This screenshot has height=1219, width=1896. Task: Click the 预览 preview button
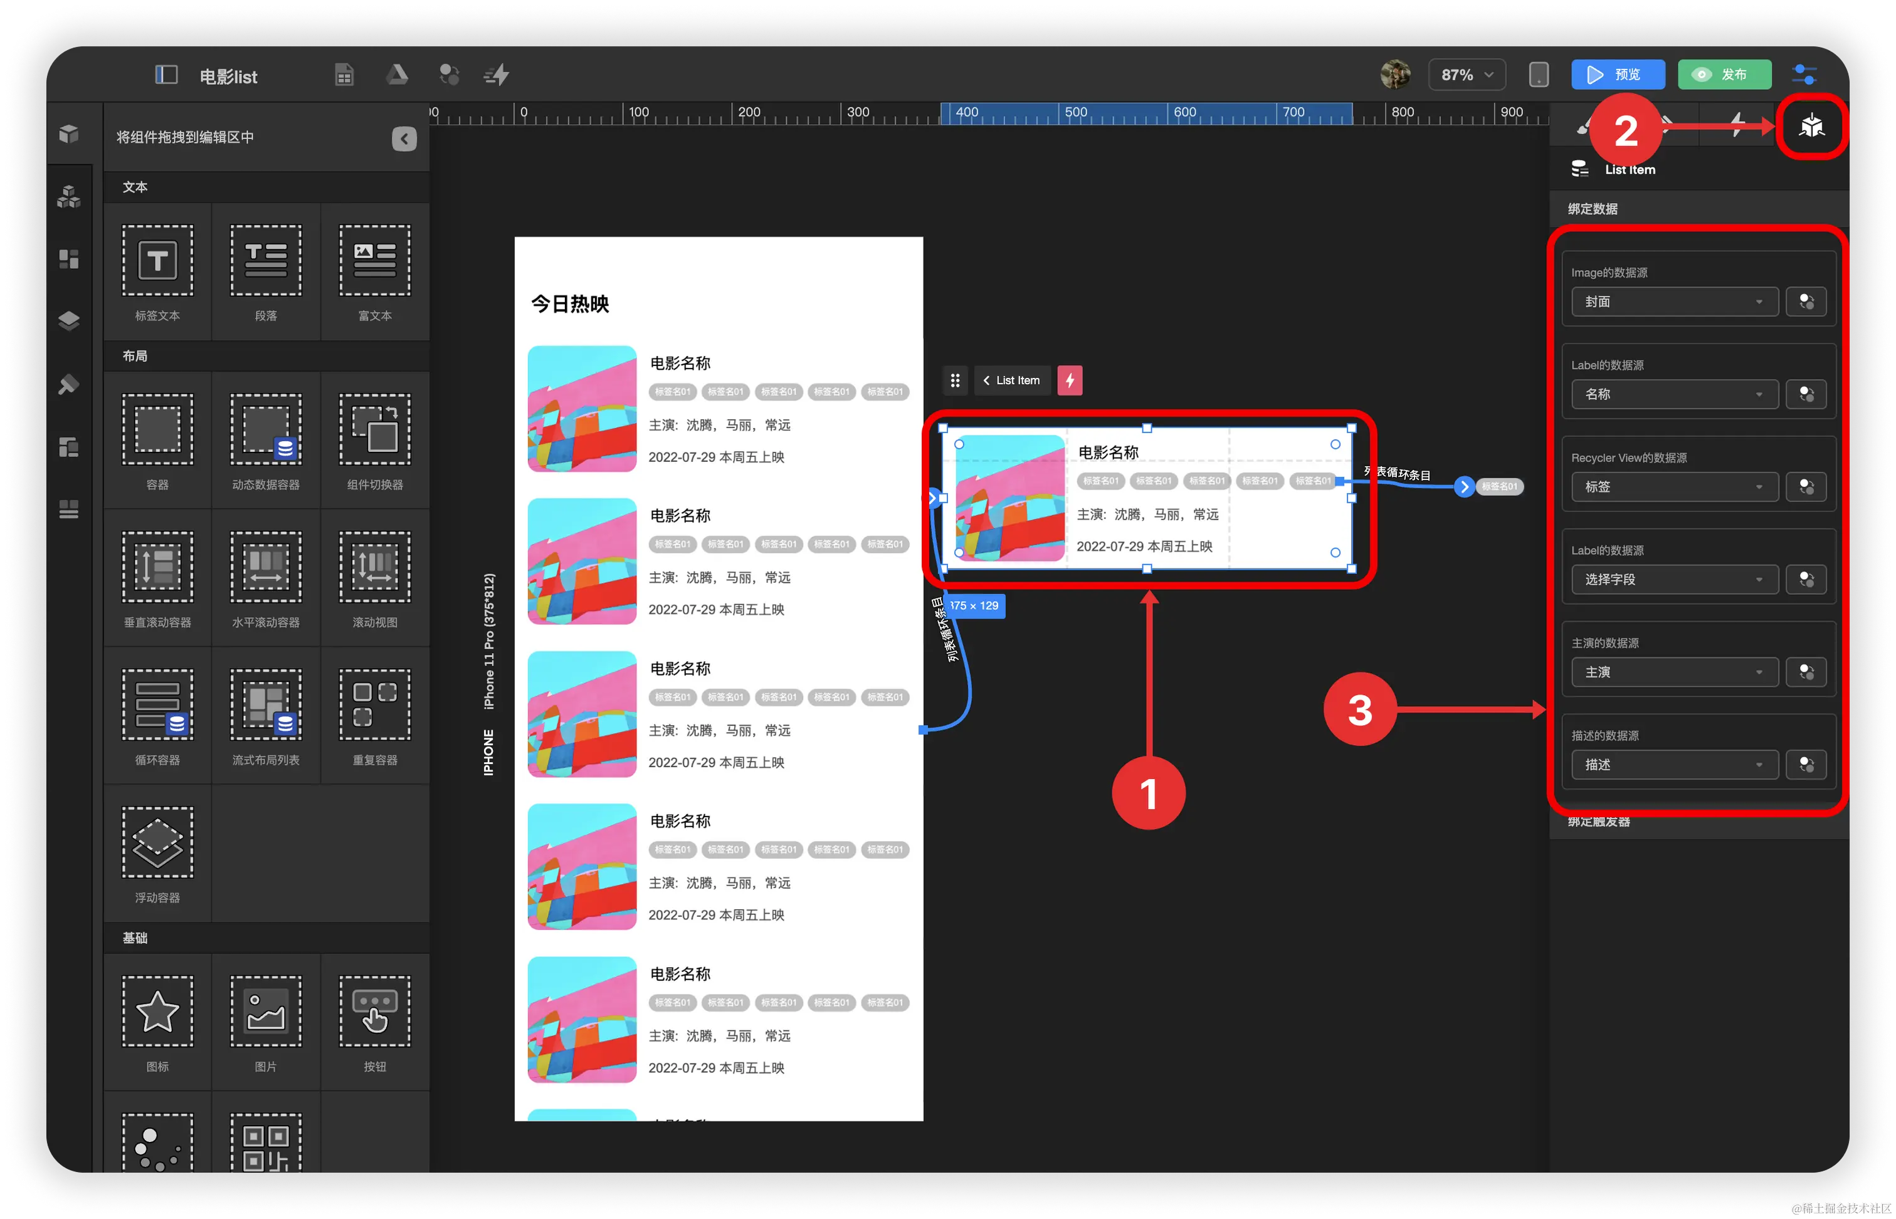(x=1618, y=75)
